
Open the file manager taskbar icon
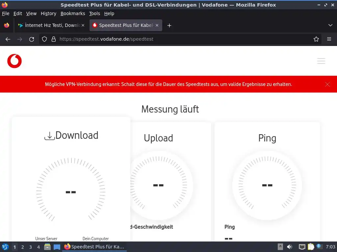point(47,247)
